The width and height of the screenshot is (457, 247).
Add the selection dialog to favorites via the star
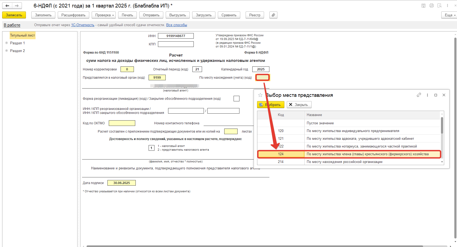tap(260, 95)
